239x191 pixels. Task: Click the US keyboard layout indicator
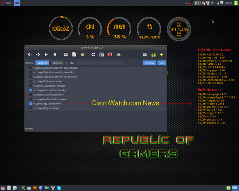(x=197, y=3)
